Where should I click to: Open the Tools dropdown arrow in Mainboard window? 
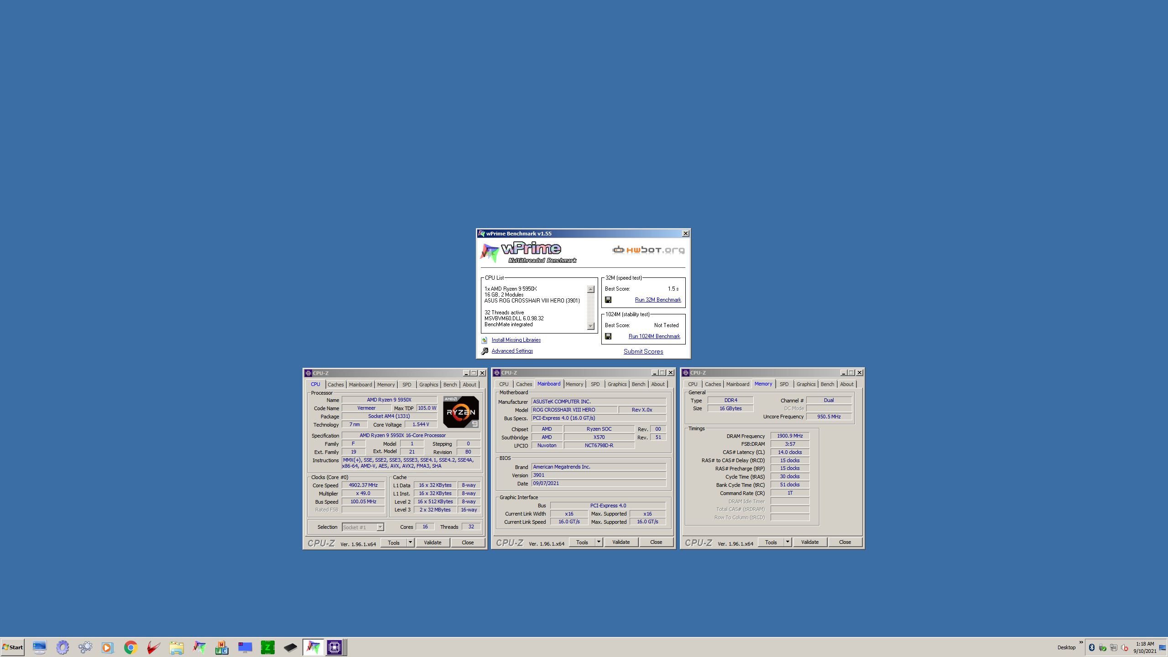(599, 542)
